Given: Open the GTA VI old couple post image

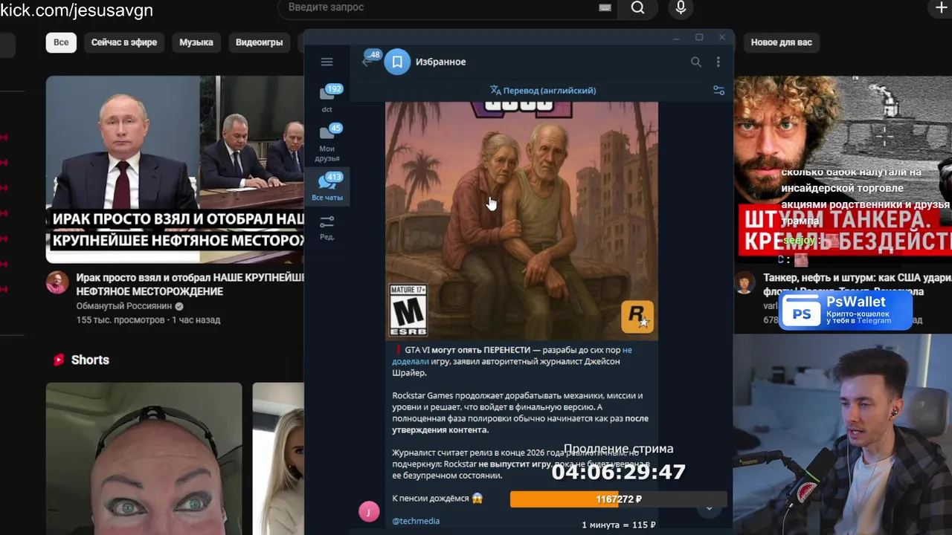Looking at the screenshot, I should point(521,221).
